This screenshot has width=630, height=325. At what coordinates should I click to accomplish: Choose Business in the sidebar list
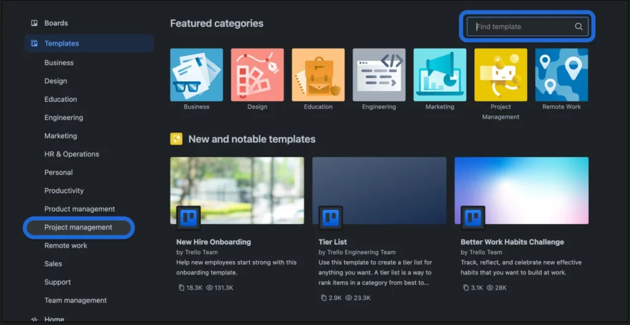tap(59, 63)
